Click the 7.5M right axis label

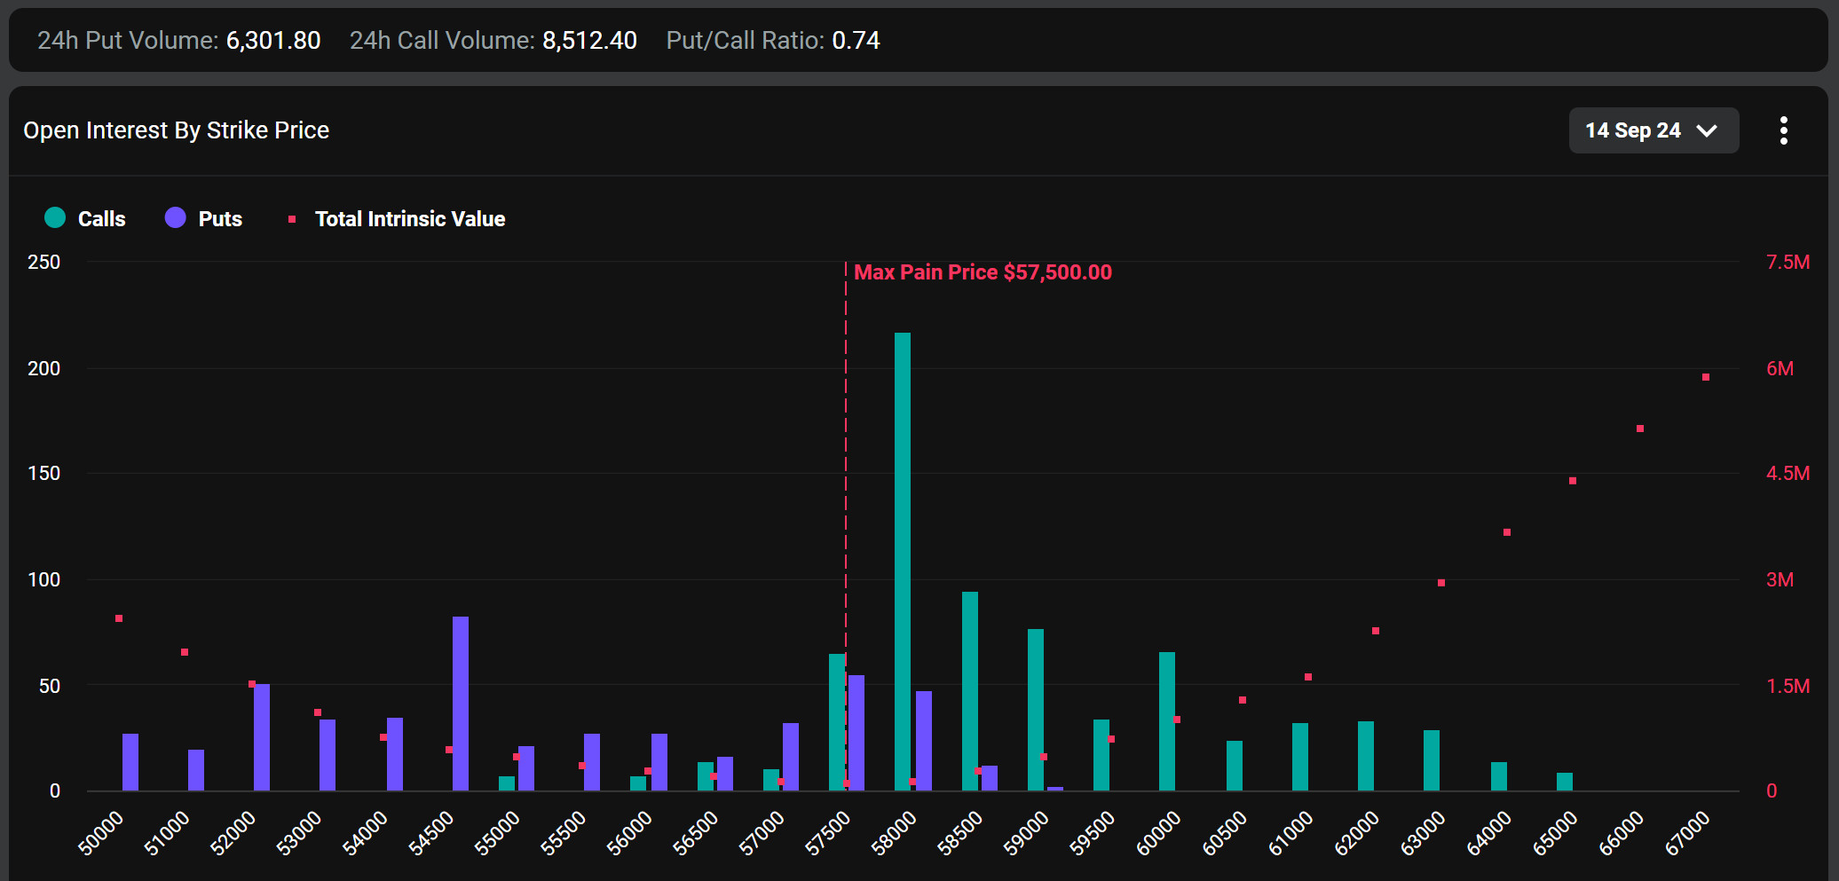pos(1788,262)
